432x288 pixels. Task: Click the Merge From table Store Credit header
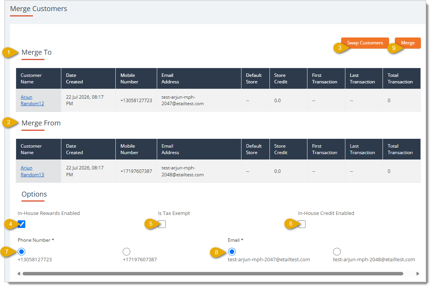[x=288, y=149]
